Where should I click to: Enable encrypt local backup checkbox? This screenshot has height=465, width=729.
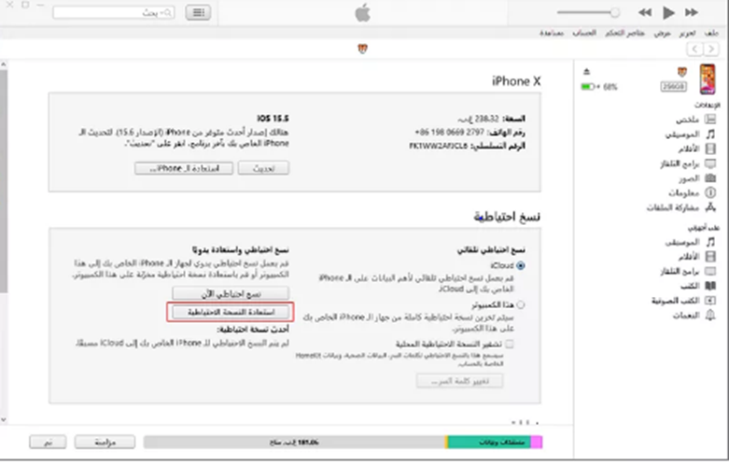[x=509, y=344]
